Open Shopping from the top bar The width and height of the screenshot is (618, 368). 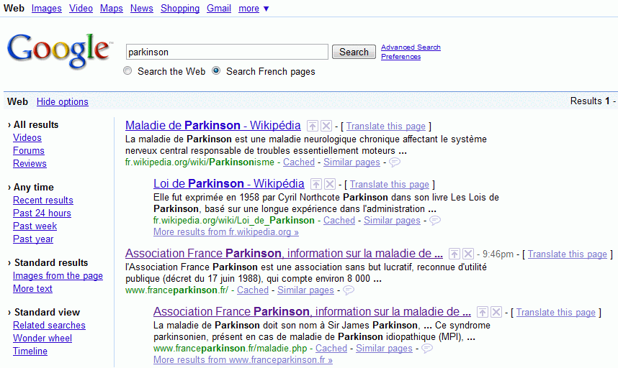point(180,8)
